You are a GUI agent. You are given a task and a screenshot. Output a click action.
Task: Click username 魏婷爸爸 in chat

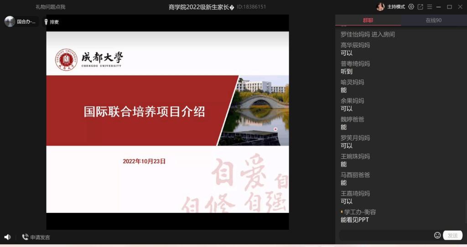pyautogui.click(x=353, y=119)
